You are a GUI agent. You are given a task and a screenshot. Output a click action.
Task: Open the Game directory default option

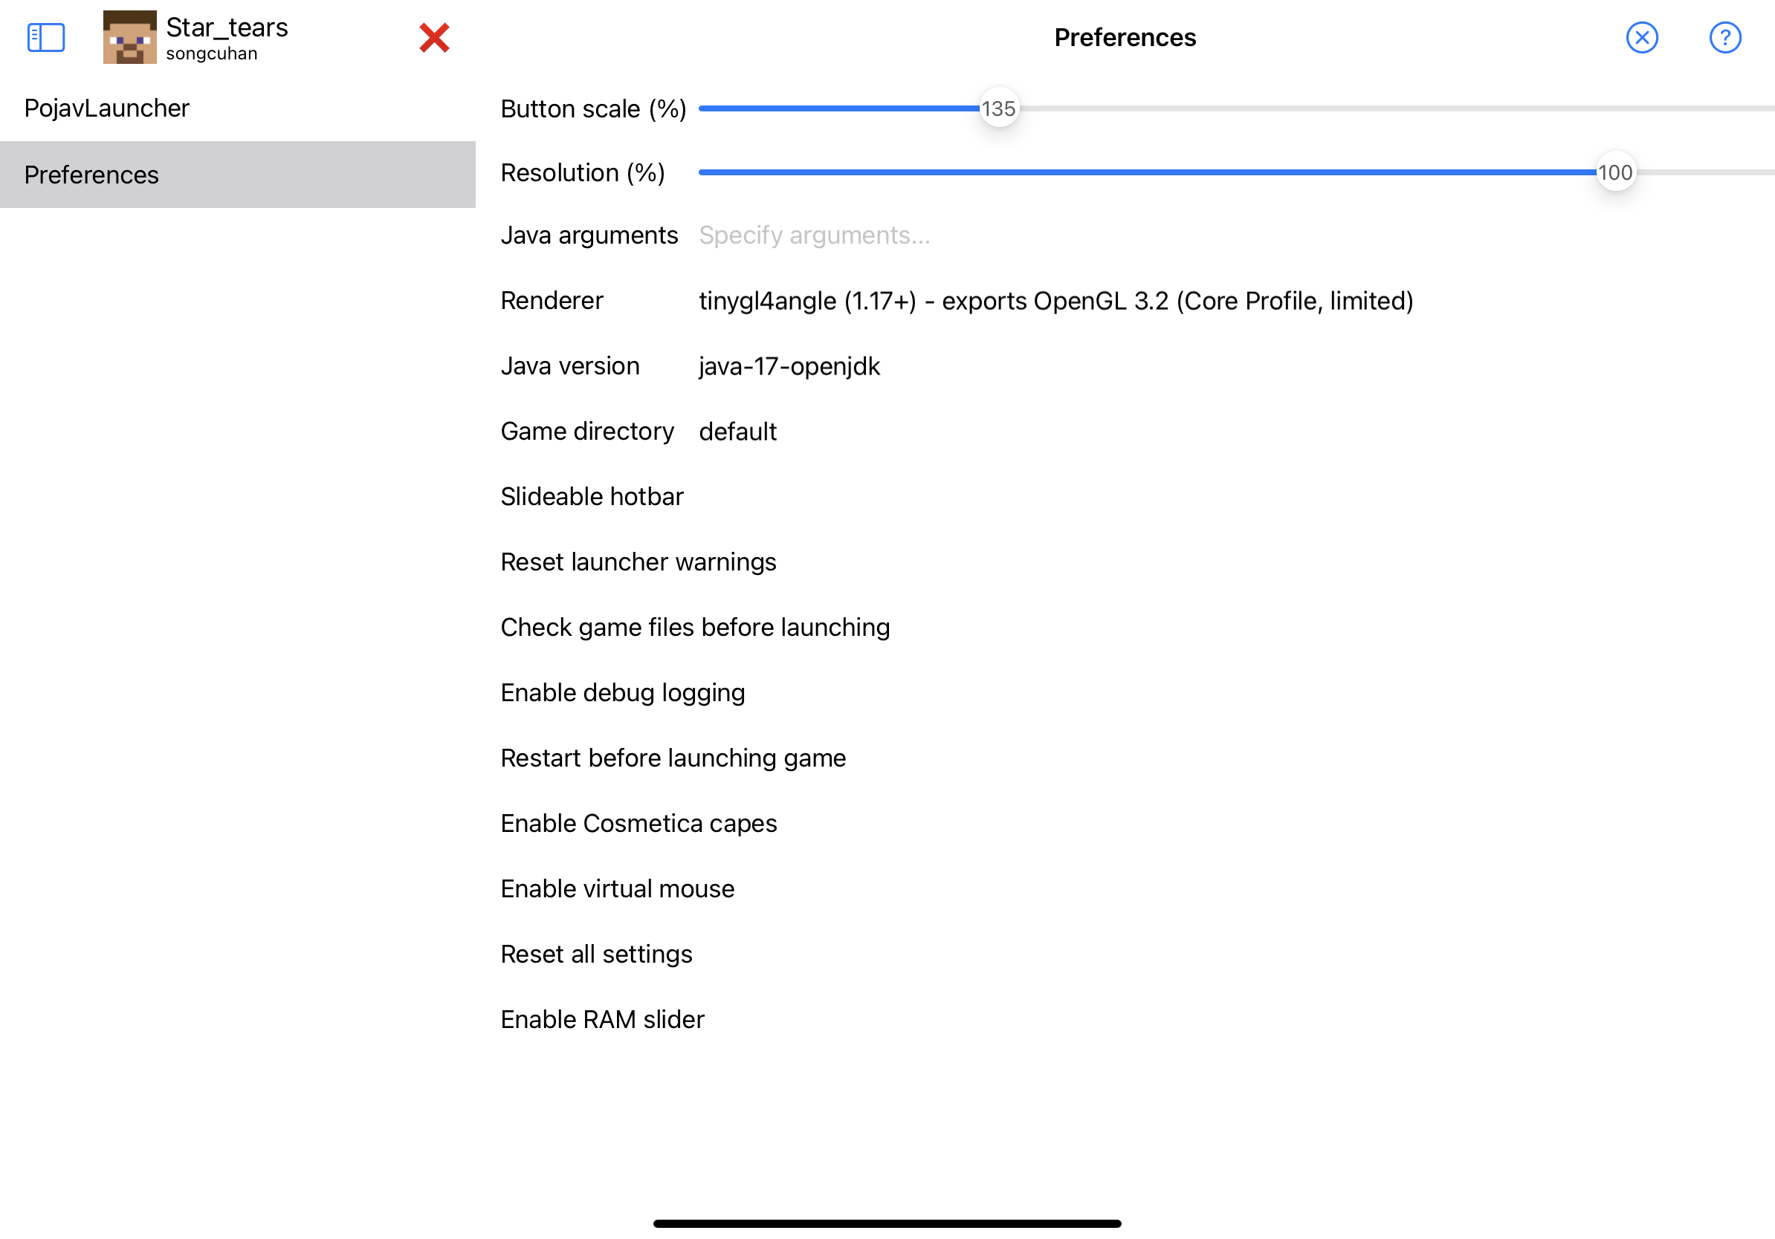coord(737,431)
